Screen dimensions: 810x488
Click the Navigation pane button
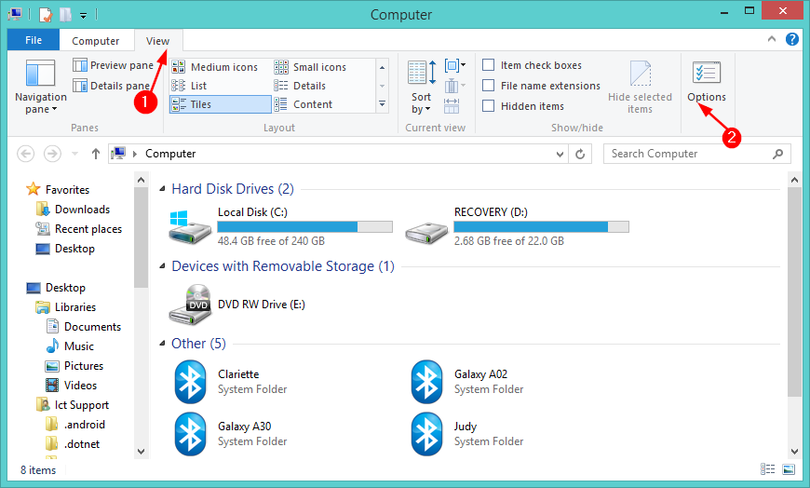(x=40, y=87)
